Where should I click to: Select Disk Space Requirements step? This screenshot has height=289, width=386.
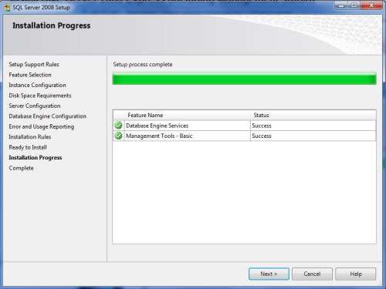click(x=40, y=96)
